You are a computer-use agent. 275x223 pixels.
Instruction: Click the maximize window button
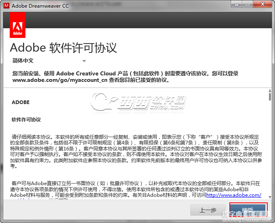point(248,4)
